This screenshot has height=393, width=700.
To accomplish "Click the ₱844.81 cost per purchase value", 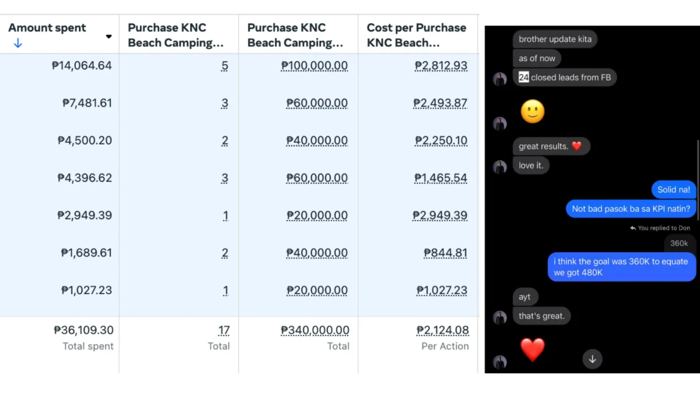I will [446, 253].
